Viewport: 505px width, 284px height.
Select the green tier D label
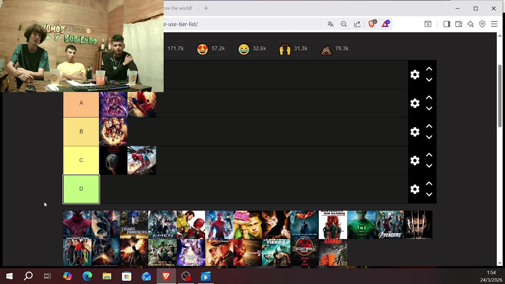tap(81, 189)
